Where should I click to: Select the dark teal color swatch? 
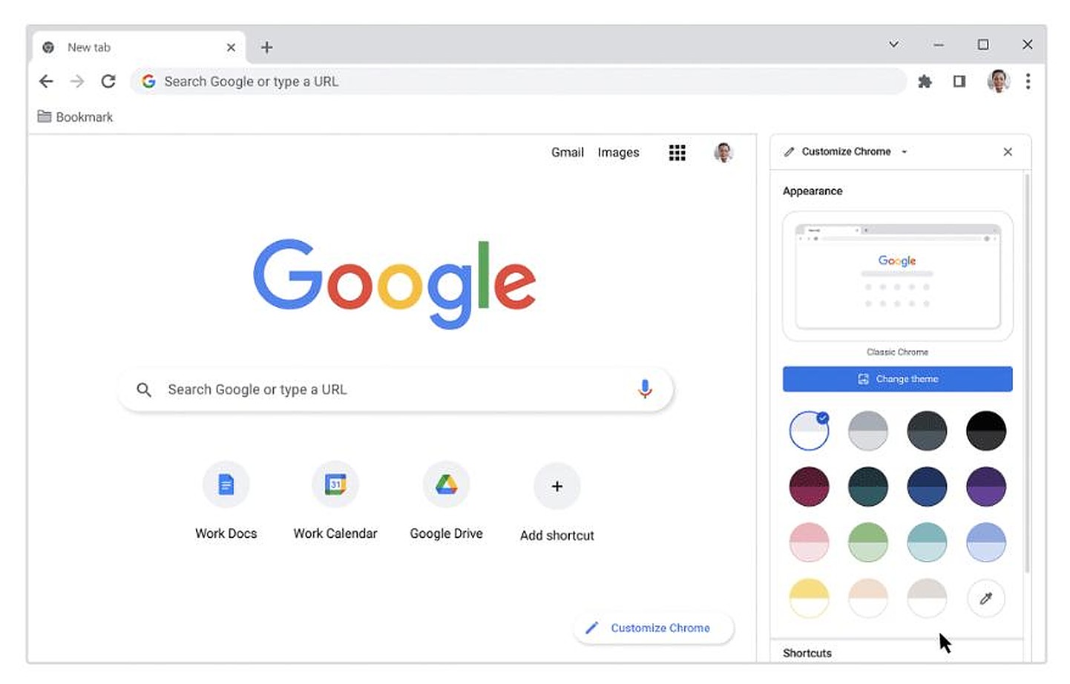pyautogui.click(x=868, y=487)
